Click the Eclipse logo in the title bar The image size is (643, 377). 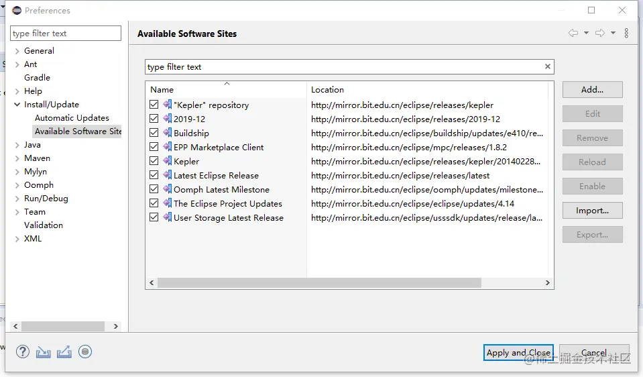(x=17, y=10)
